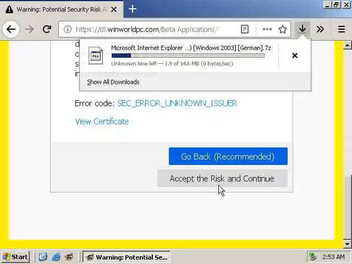Click the vertical scrollbar thumb

click(x=347, y=207)
